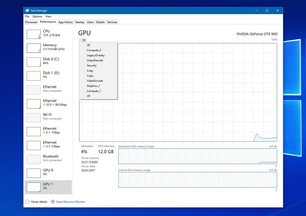This screenshot has height=216, width=306.
Task: Click the GPU heading text
Action: [x=84, y=33]
